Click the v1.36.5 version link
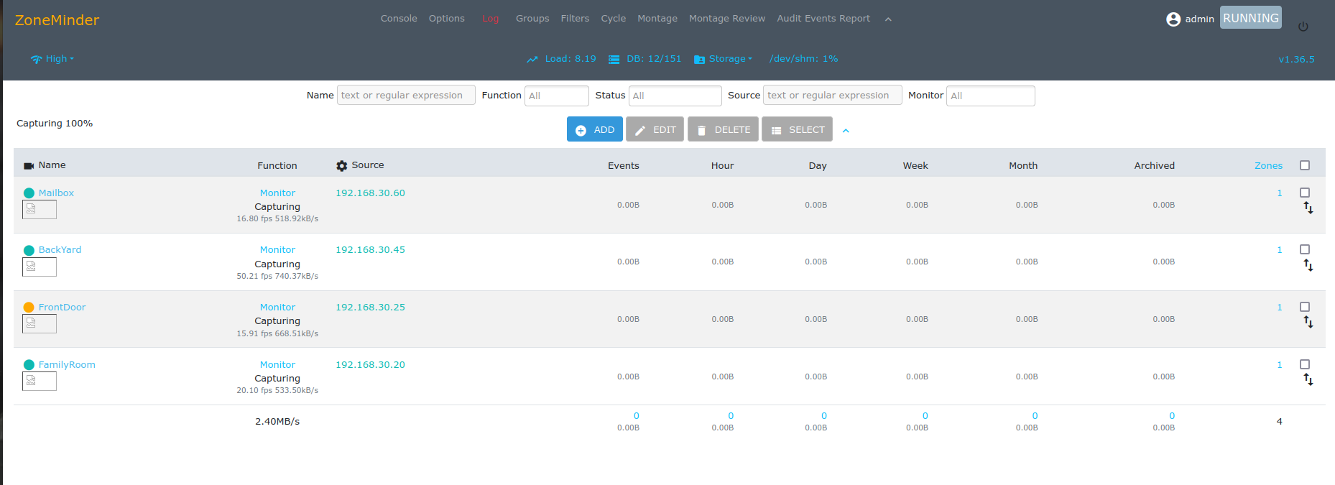The image size is (1335, 485). 1296,60
